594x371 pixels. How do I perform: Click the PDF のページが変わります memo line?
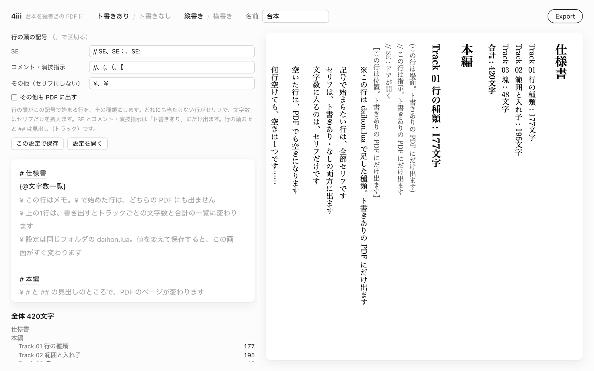(112, 292)
